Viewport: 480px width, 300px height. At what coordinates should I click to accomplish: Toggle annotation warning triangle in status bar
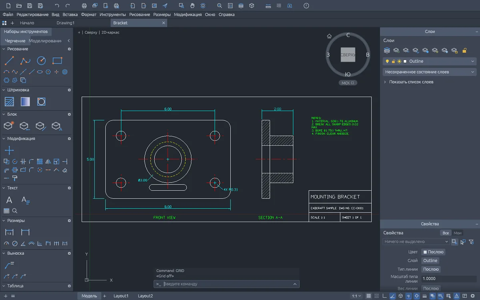[x=456, y=296]
